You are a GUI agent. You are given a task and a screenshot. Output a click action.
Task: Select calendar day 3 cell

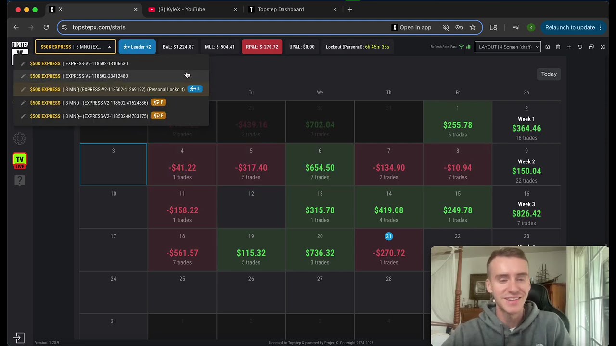pos(114,164)
